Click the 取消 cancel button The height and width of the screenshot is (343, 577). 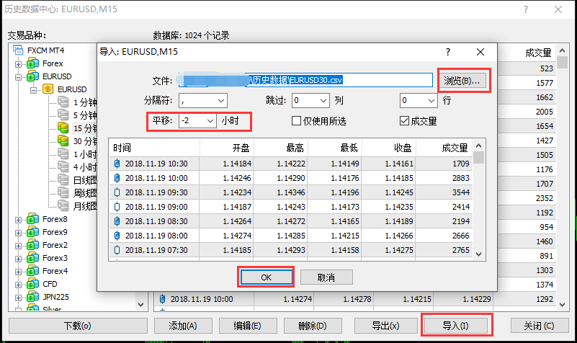click(326, 277)
